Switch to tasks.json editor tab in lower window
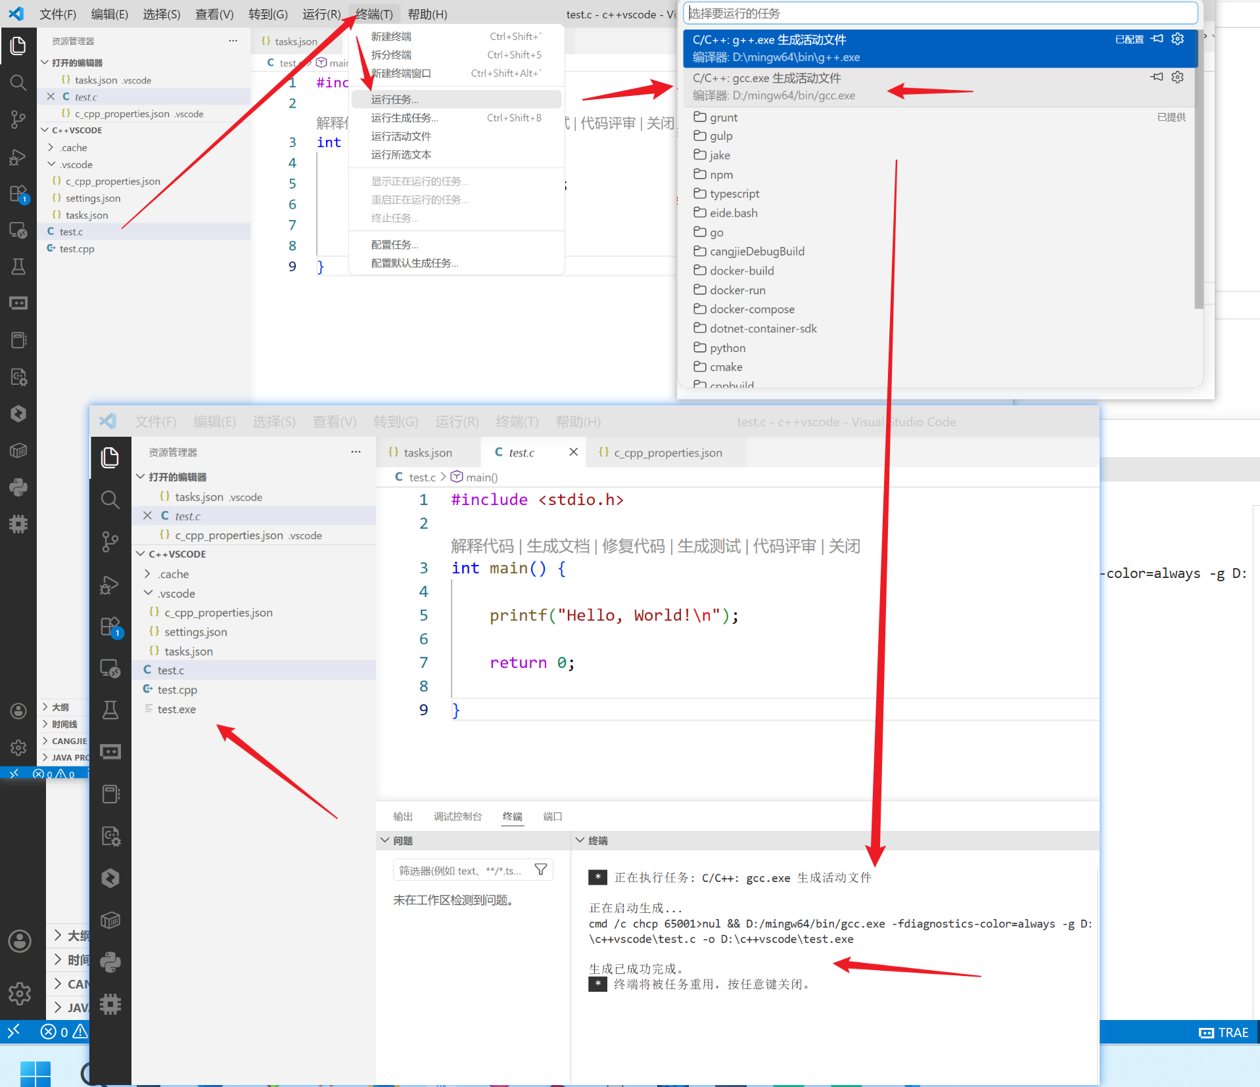Image resolution: width=1260 pixels, height=1087 pixels. click(x=427, y=453)
